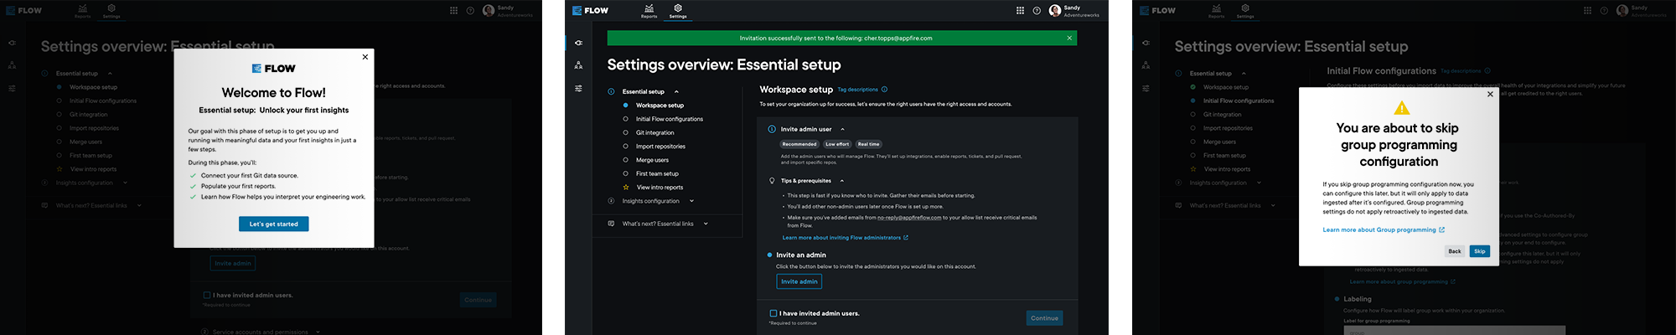Expand What's next? Essential links, middle screen
Viewport: 1676px width, 335px height.
tap(706, 224)
